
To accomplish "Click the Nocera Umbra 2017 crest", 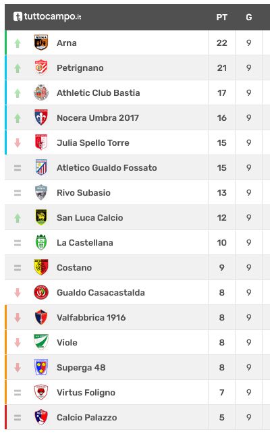I will [41, 117].
